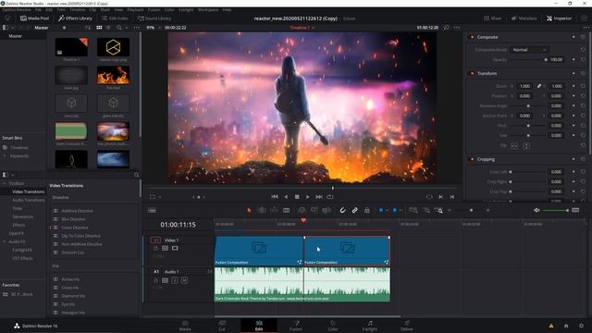Toggle Position Lock padlock icon
The image size is (592, 333).
tap(366, 210)
